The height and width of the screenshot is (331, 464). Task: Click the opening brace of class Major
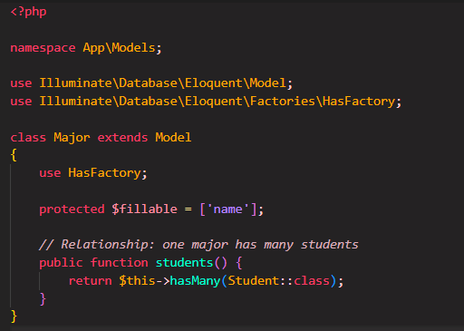pos(14,155)
